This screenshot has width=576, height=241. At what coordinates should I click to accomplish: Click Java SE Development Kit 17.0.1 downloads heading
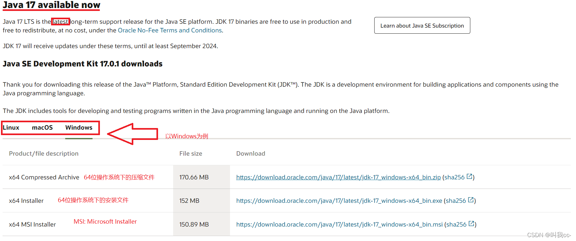pyautogui.click(x=83, y=64)
